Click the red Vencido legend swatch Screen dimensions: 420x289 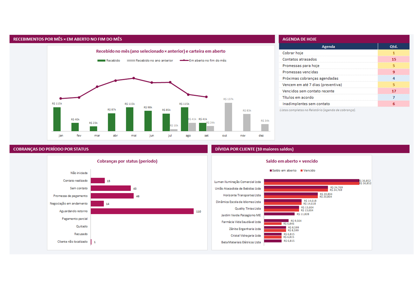[302, 171]
